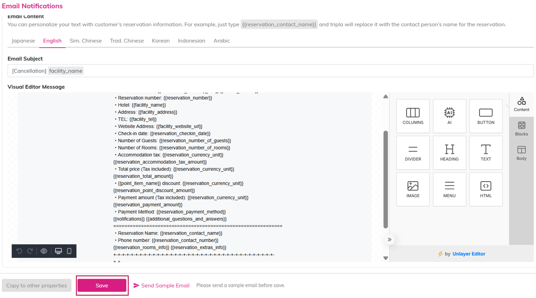Insert a Text block

pyautogui.click(x=486, y=153)
